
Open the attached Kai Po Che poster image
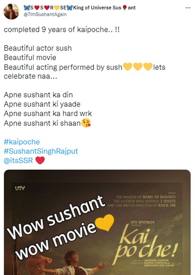[97, 222]
